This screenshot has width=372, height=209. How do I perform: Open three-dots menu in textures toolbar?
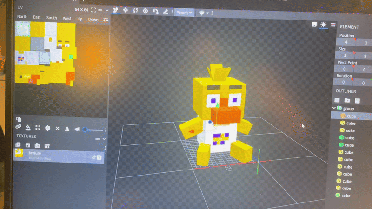click(105, 148)
